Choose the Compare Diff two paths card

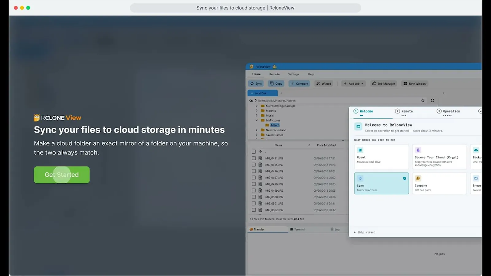pos(439,183)
